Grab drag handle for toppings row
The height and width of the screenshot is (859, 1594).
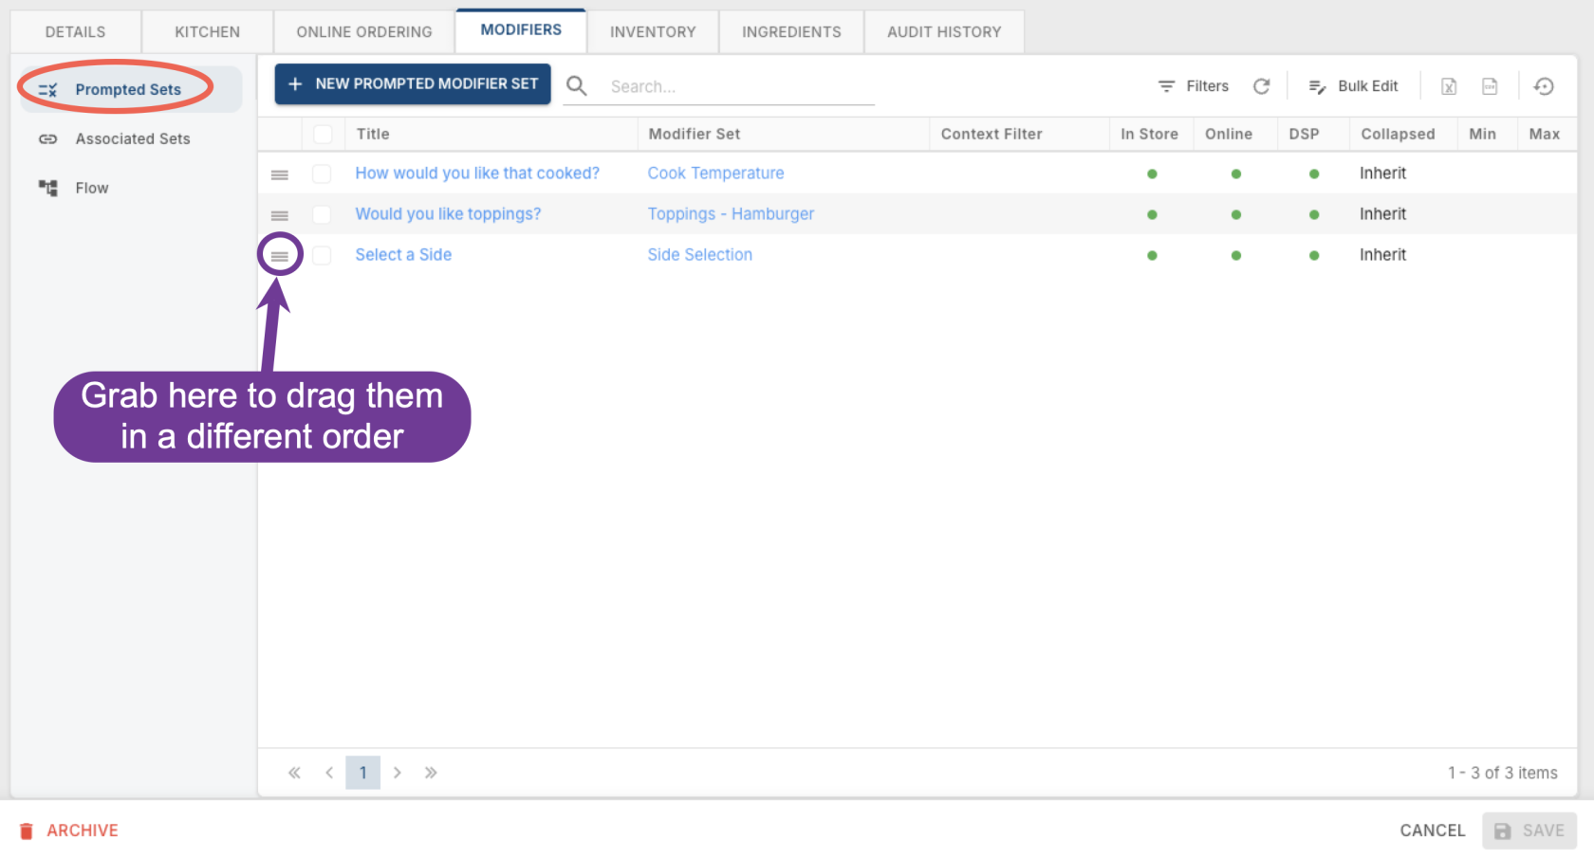280,215
